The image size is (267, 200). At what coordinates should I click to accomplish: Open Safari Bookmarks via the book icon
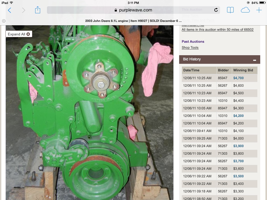[x=230, y=10]
